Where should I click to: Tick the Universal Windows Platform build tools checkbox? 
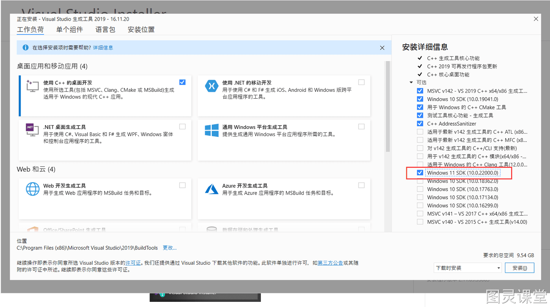[361, 127]
